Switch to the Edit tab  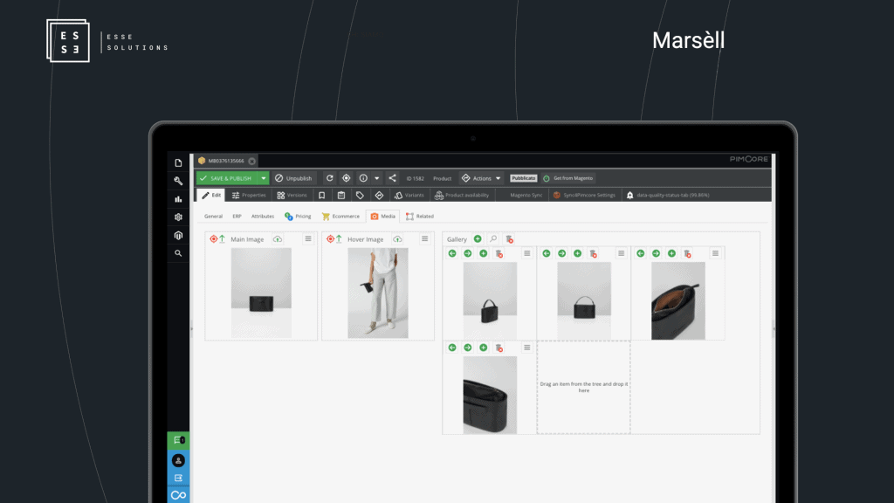coord(211,195)
